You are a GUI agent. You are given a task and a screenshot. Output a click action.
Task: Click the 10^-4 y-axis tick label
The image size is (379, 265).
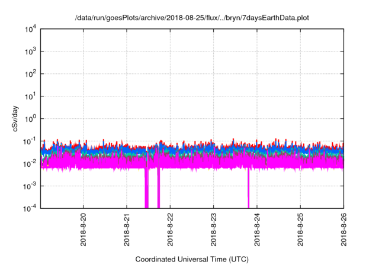click(x=30, y=208)
